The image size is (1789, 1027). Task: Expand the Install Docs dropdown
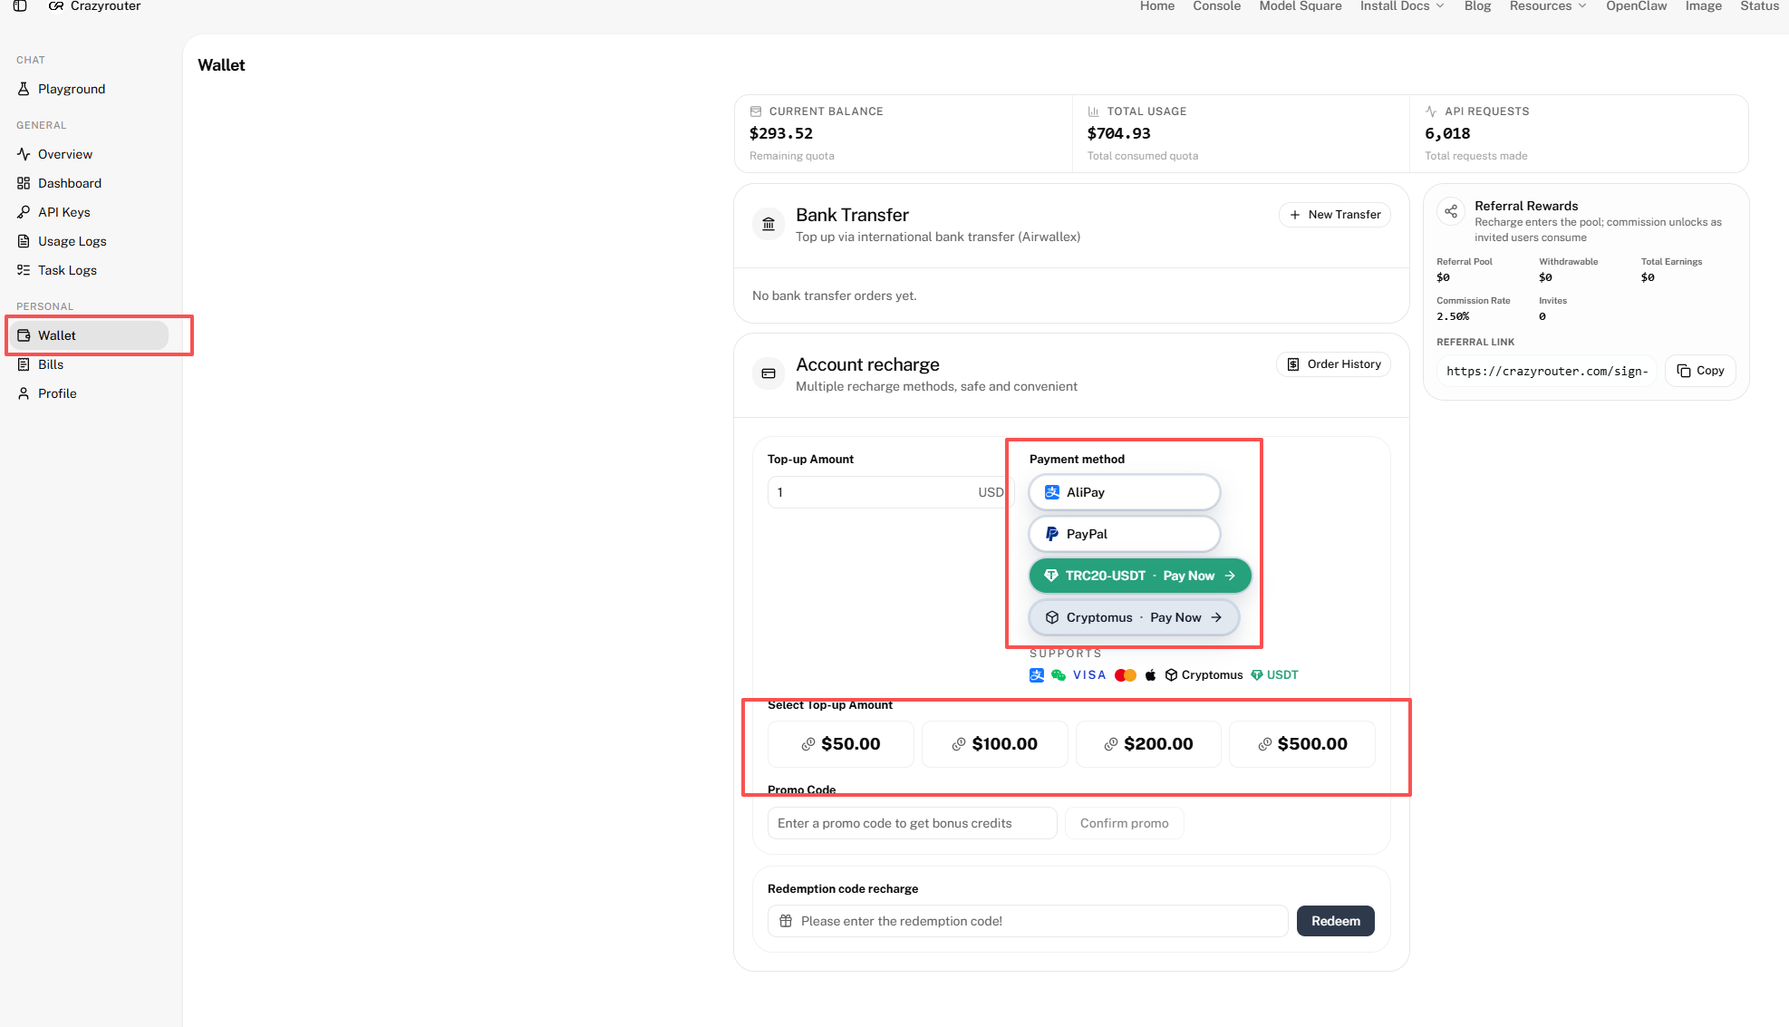point(1402,6)
